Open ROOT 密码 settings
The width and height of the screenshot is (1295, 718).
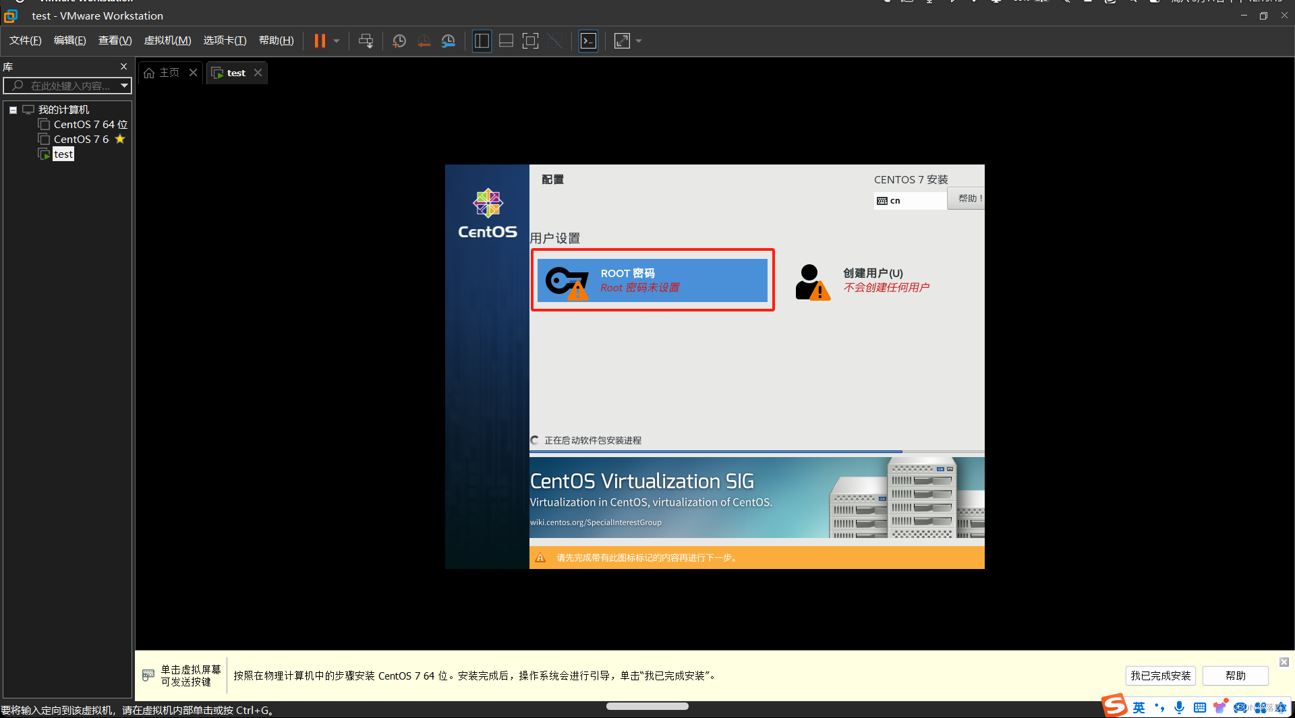[652, 280]
